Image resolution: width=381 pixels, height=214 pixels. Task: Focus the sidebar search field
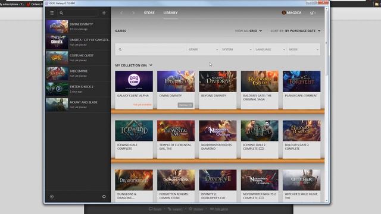78,13
